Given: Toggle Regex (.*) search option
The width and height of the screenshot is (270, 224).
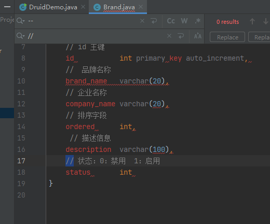Looking at the screenshot, I should tap(198, 21).
